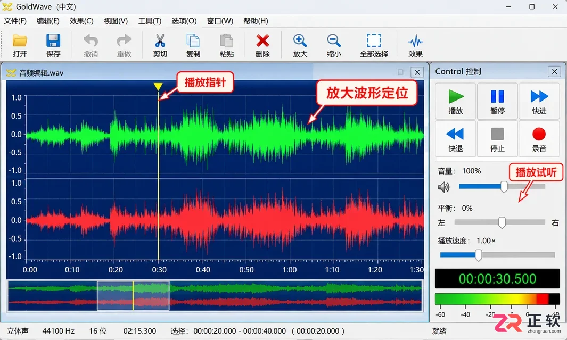Image resolution: width=567 pixels, height=340 pixels.
Task: Click the selection range 00:00:20.000 - 00:00:40.000
Action: pos(240,331)
